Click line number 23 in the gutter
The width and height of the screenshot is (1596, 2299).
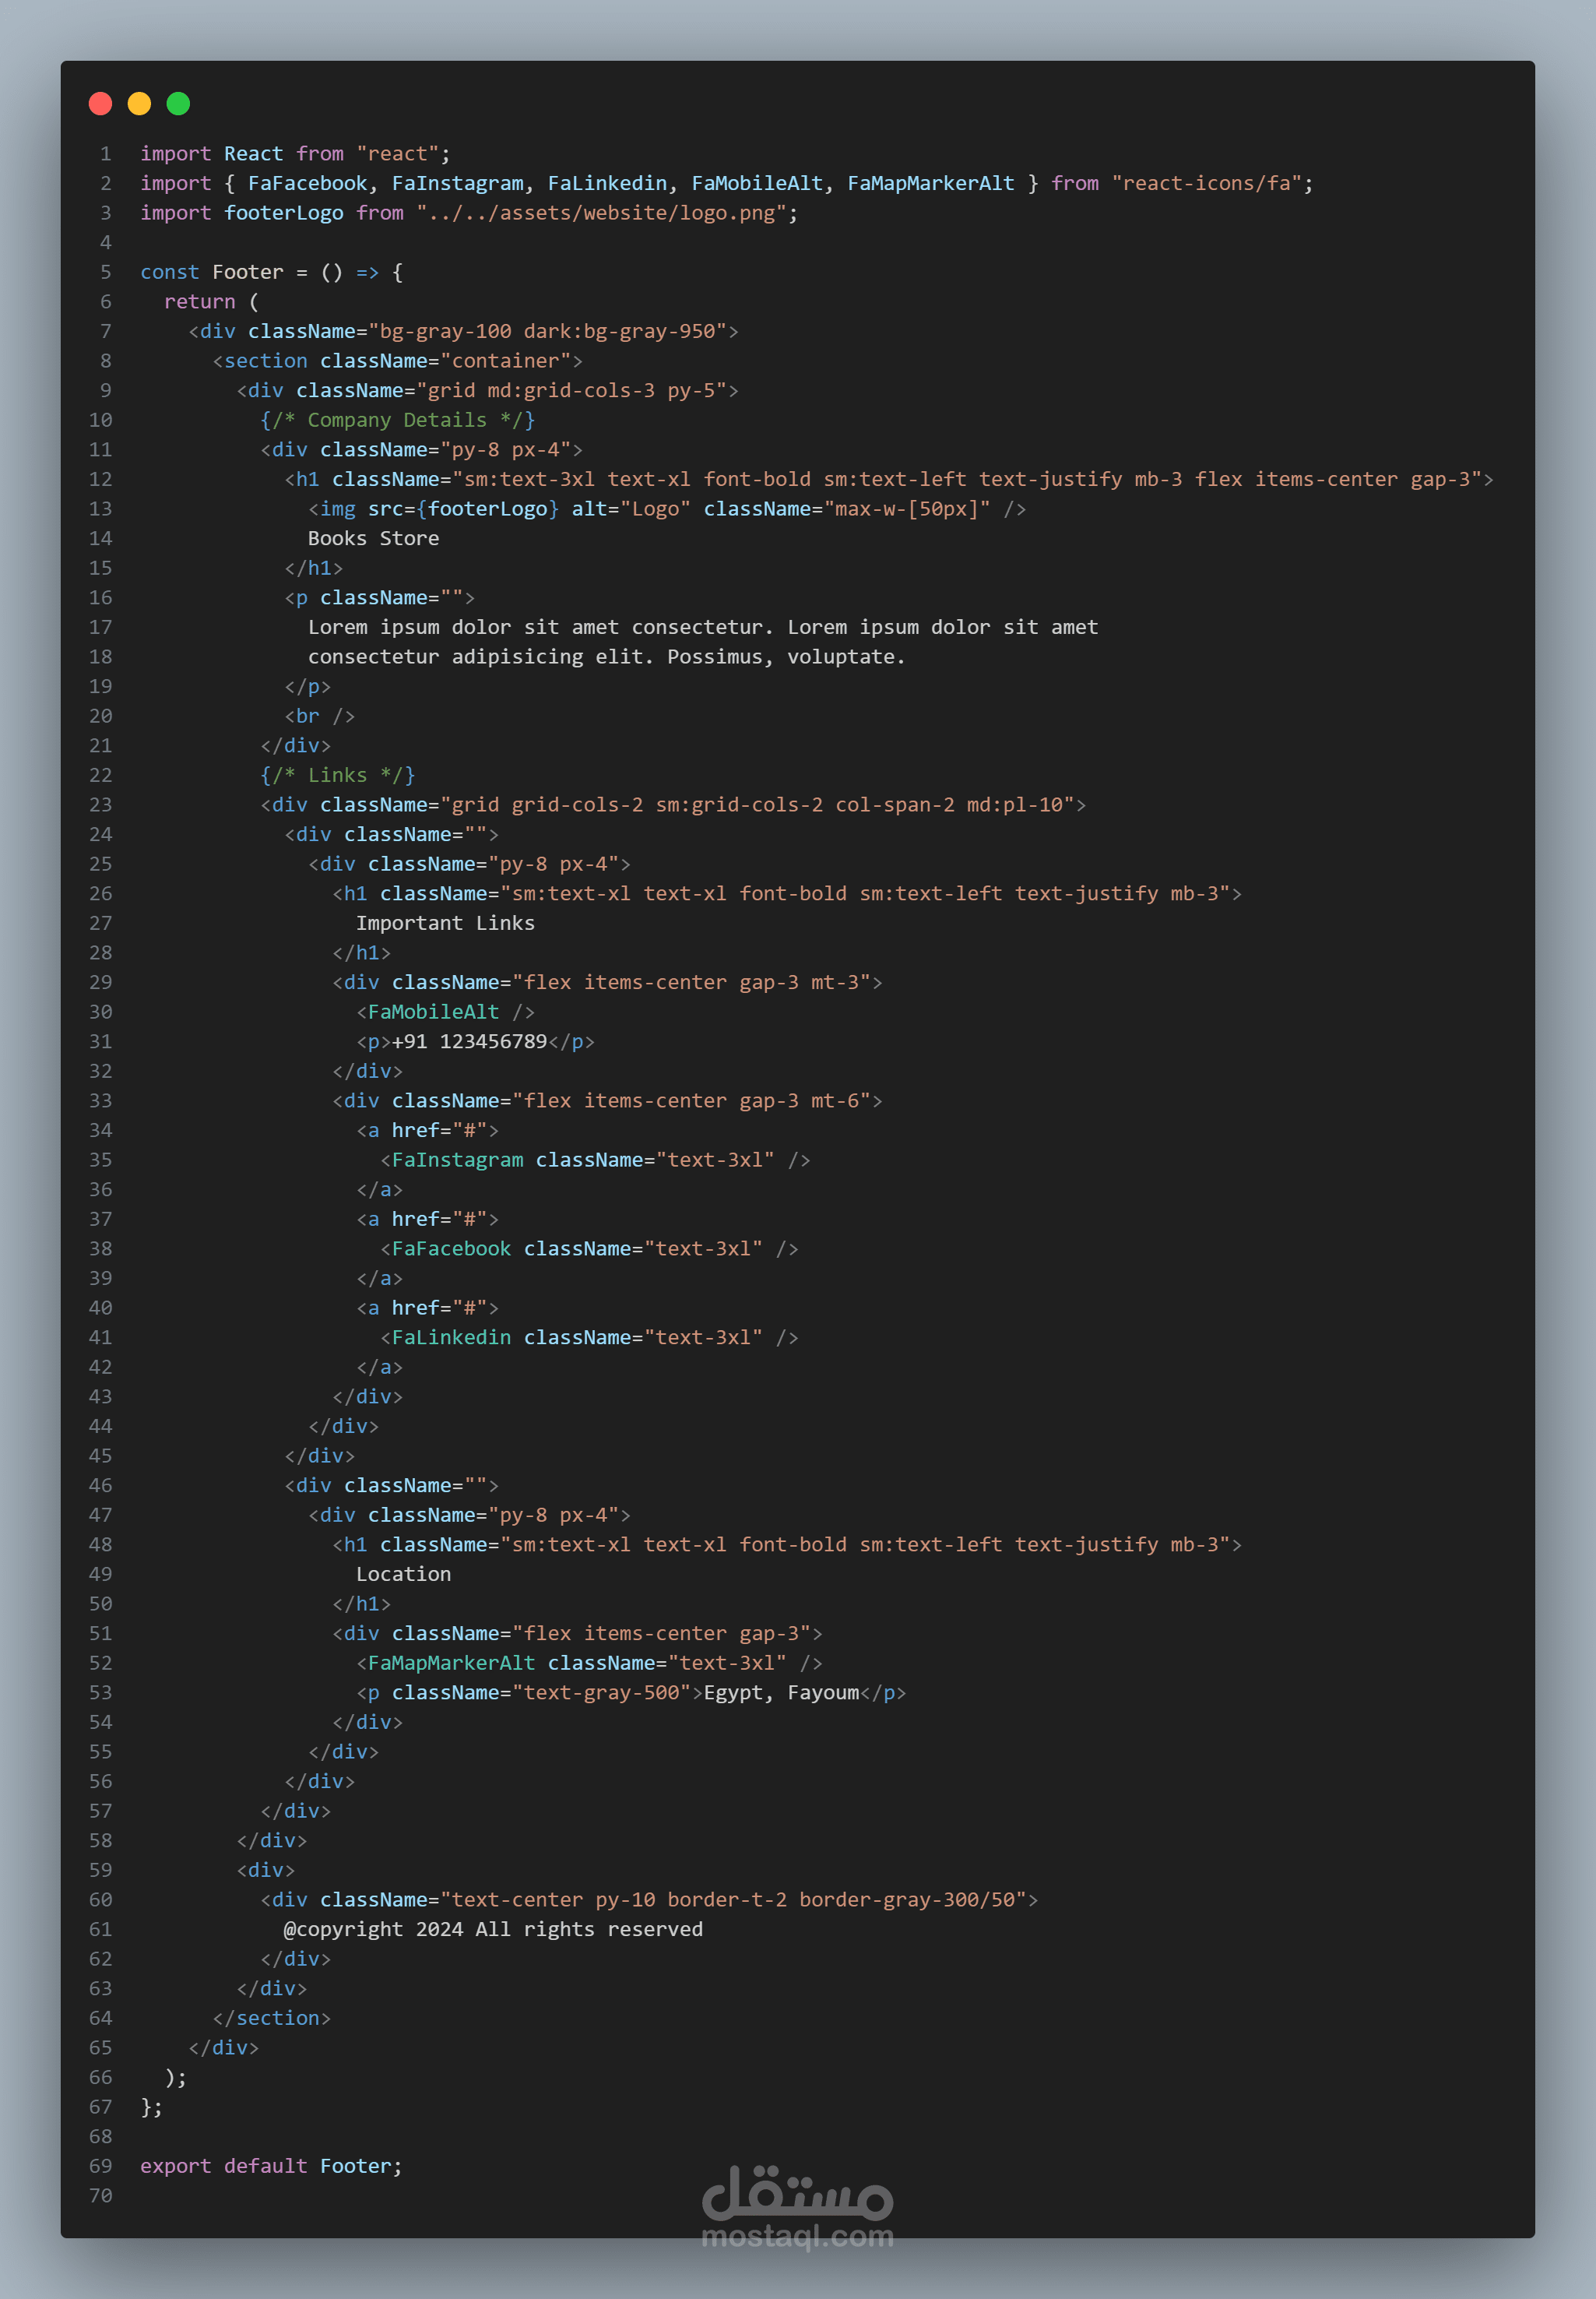(x=101, y=804)
